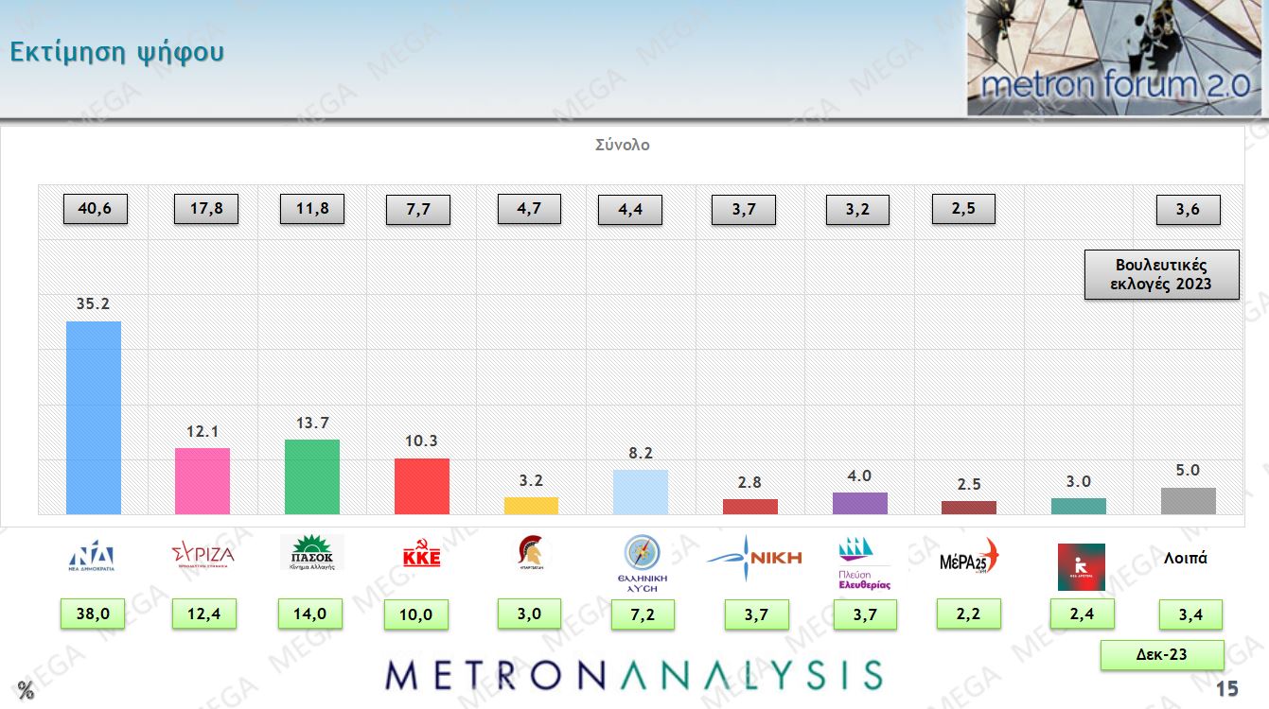The width and height of the screenshot is (1269, 709).
Task: Click the Nea Dimokratia party logo
Action: (x=92, y=558)
